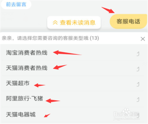Select 淘宝消费者热线 entry

coord(73,53)
